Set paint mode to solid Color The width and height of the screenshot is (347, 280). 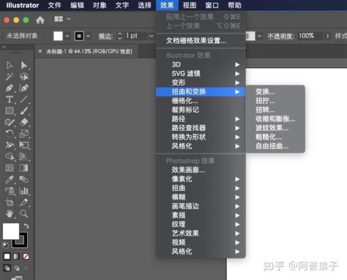(x=7, y=257)
